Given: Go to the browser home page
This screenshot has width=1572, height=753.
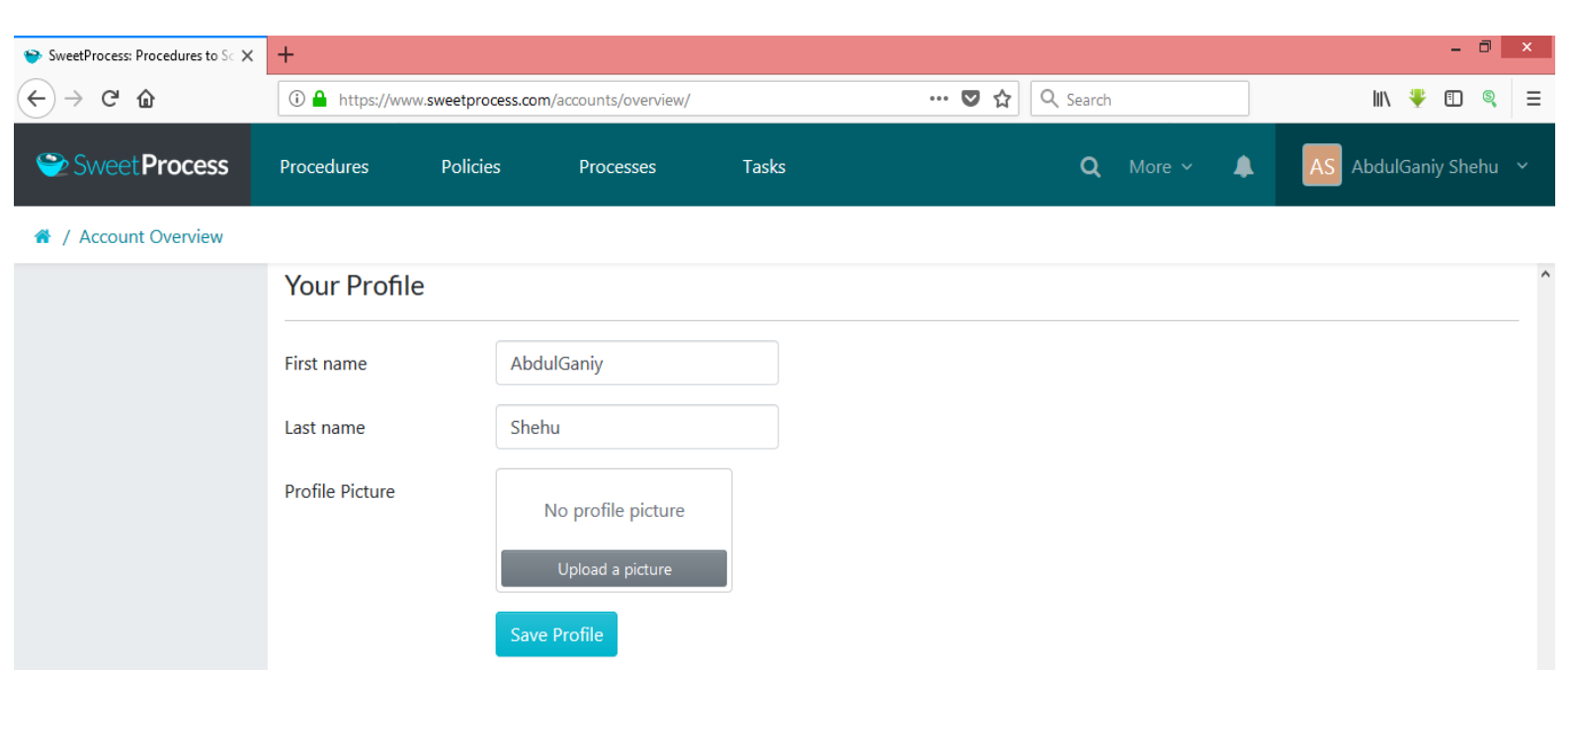Looking at the screenshot, I should (146, 99).
